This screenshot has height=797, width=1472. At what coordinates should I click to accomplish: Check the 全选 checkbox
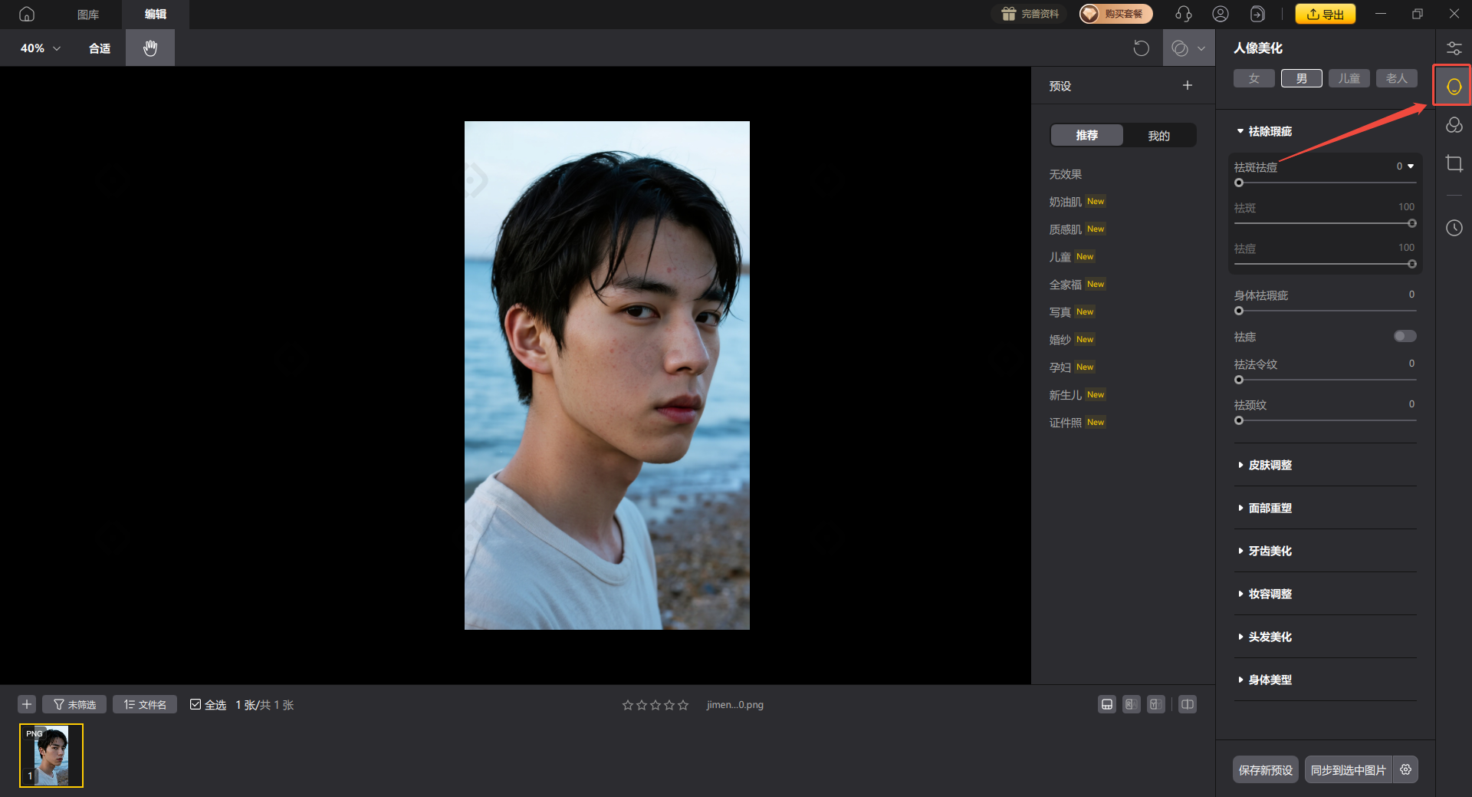pos(195,704)
